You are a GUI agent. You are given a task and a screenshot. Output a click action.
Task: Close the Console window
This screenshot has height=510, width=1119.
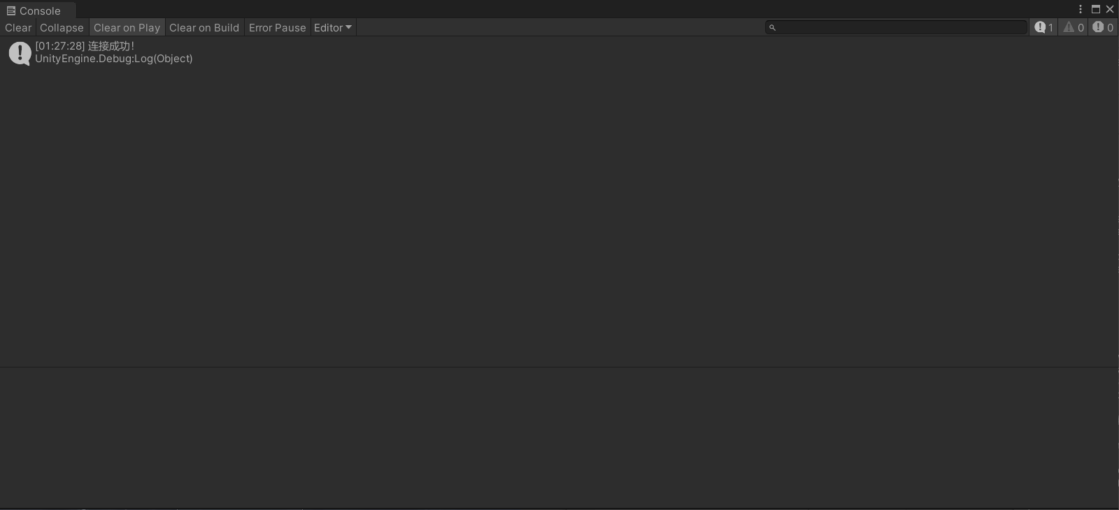click(1110, 9)
